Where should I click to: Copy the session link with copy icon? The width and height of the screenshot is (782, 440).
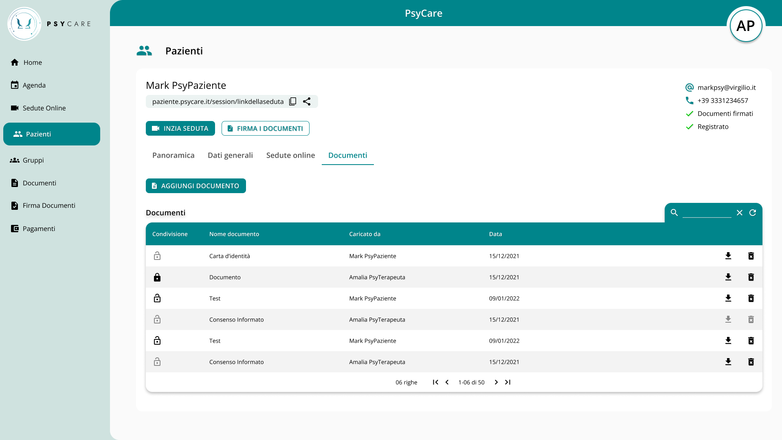coord(292,101)
